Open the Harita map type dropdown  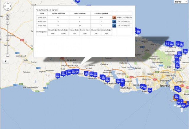point(181,2)
